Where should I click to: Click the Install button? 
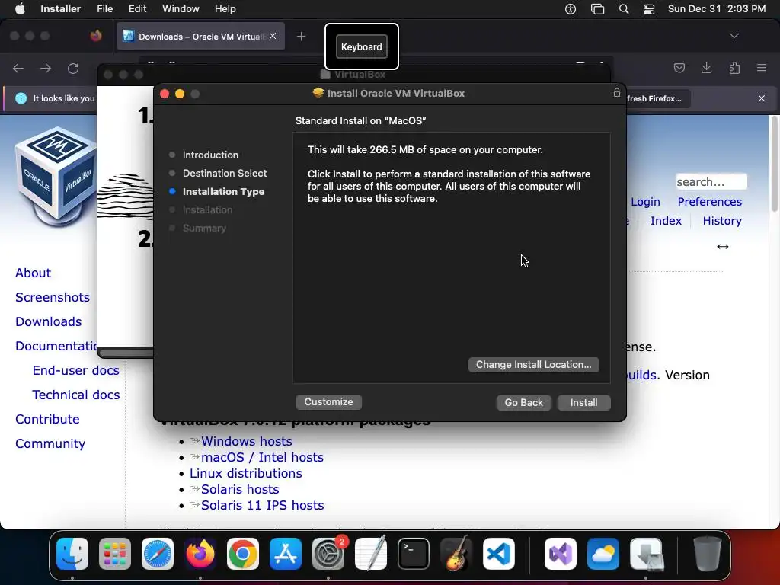click(583, 402)
